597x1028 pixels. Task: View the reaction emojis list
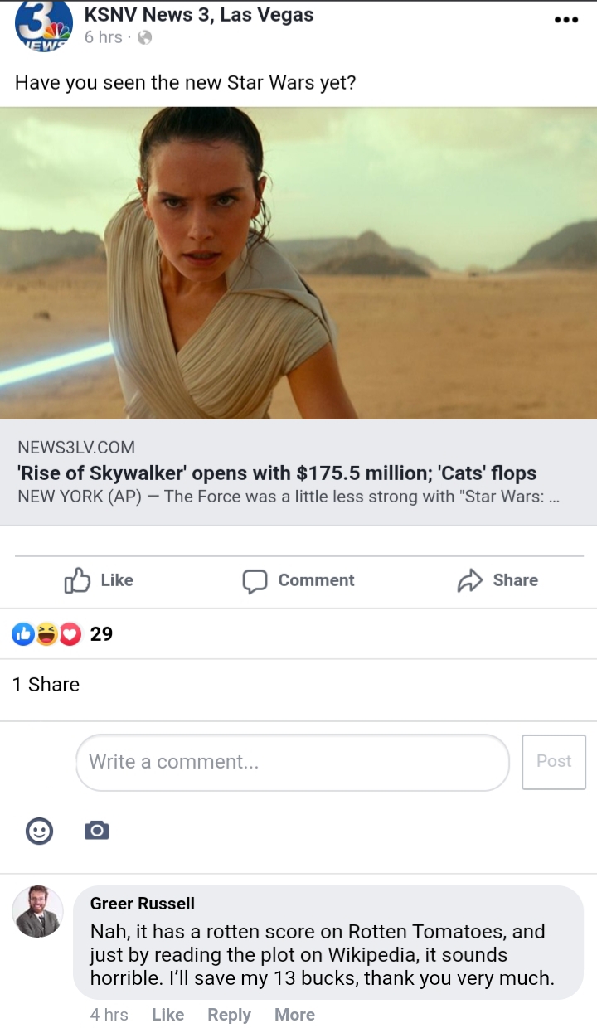click(46, 634)
